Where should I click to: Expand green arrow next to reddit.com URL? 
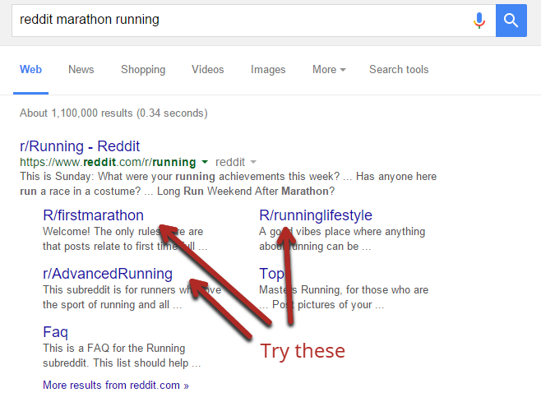205,162
